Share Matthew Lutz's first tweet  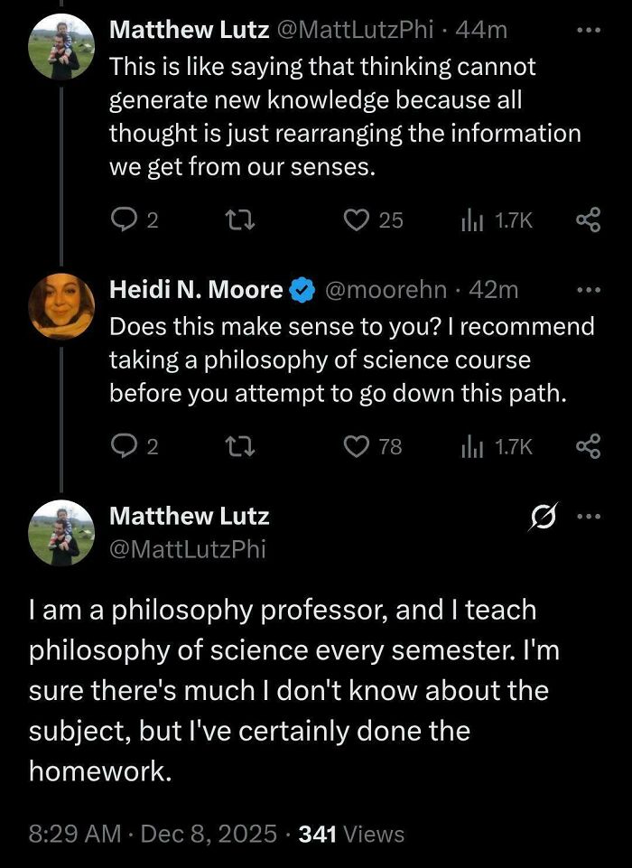[x=588, y=219]
